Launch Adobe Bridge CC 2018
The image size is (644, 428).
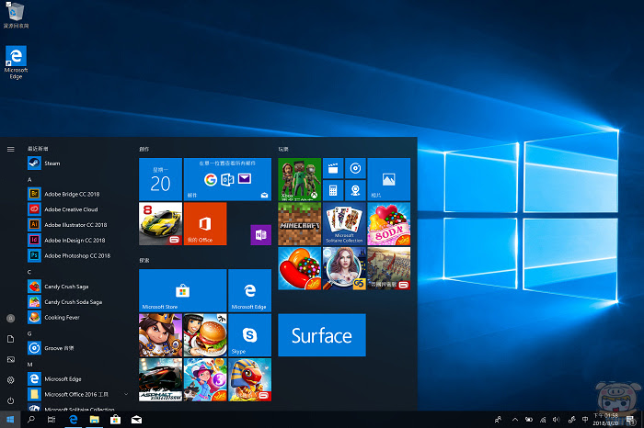tap(78, 194)
